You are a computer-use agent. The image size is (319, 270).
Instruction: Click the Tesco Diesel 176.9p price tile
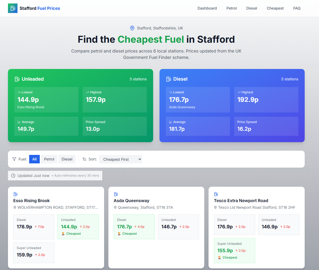coord(234,225)
